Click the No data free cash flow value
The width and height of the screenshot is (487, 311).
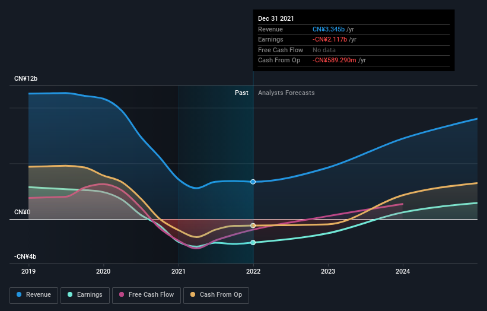(324, 50)
